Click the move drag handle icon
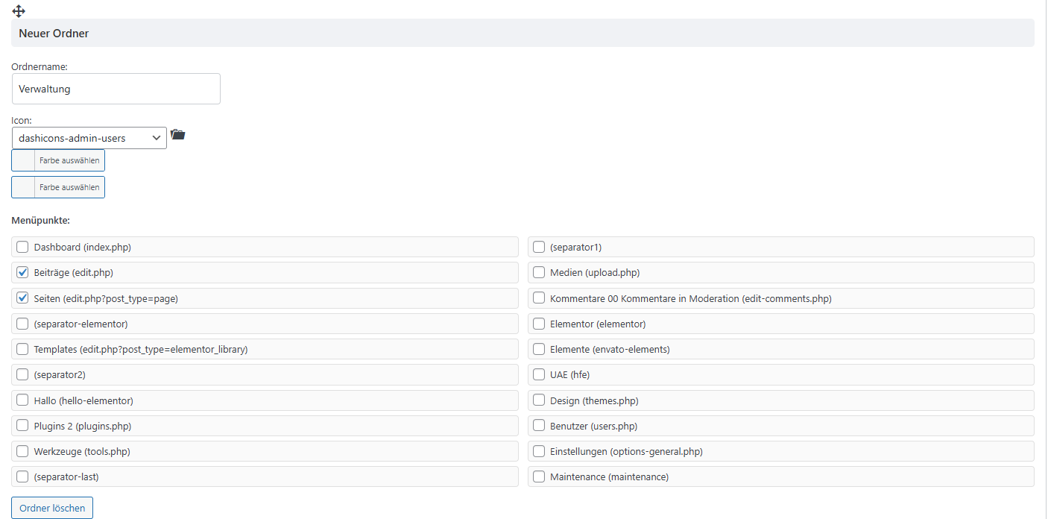The image size is (1048, 519). click(x=19, y=11)
